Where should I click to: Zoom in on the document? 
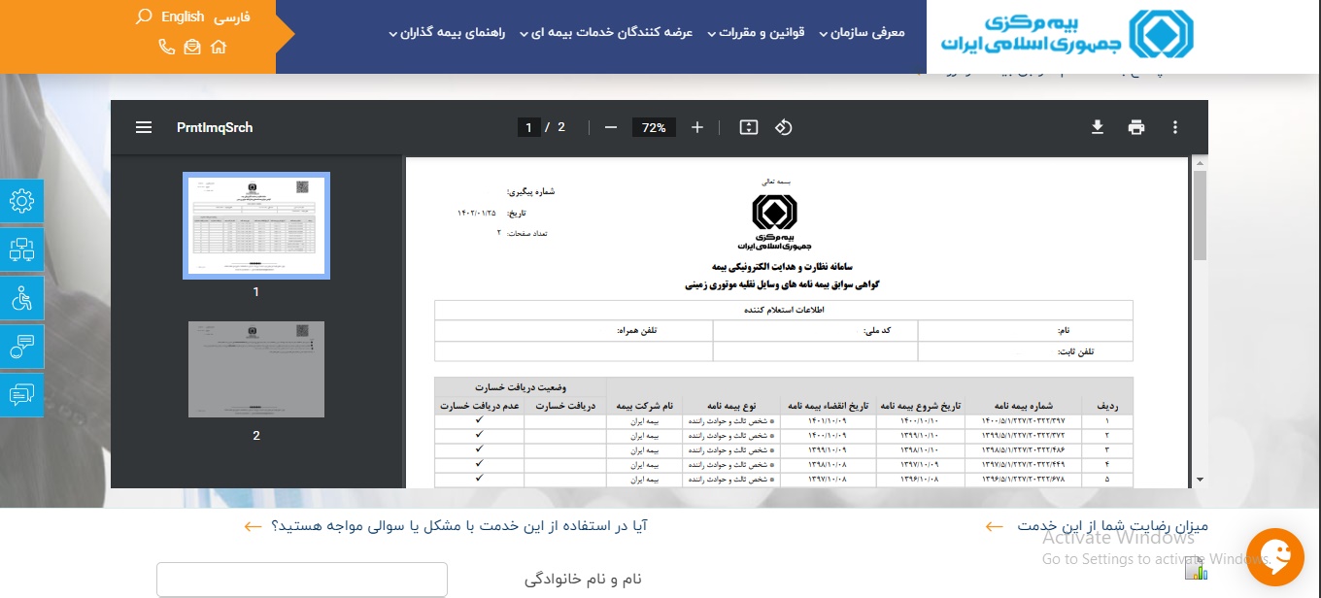point(696,126)
